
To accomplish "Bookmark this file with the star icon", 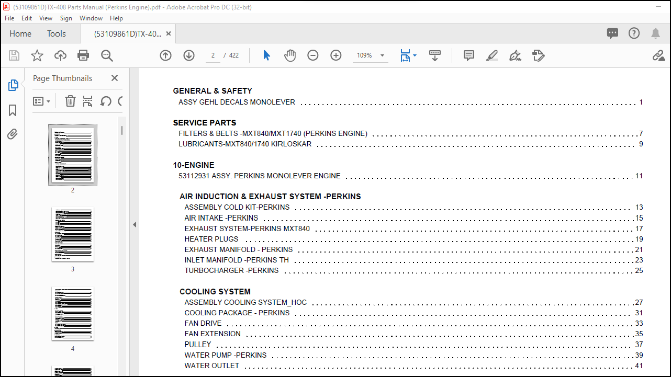I will (37, 55).
